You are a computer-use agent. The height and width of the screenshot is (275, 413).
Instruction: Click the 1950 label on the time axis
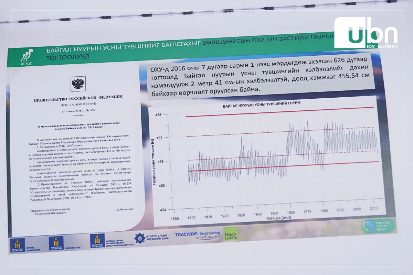click(x=274, y=213)
